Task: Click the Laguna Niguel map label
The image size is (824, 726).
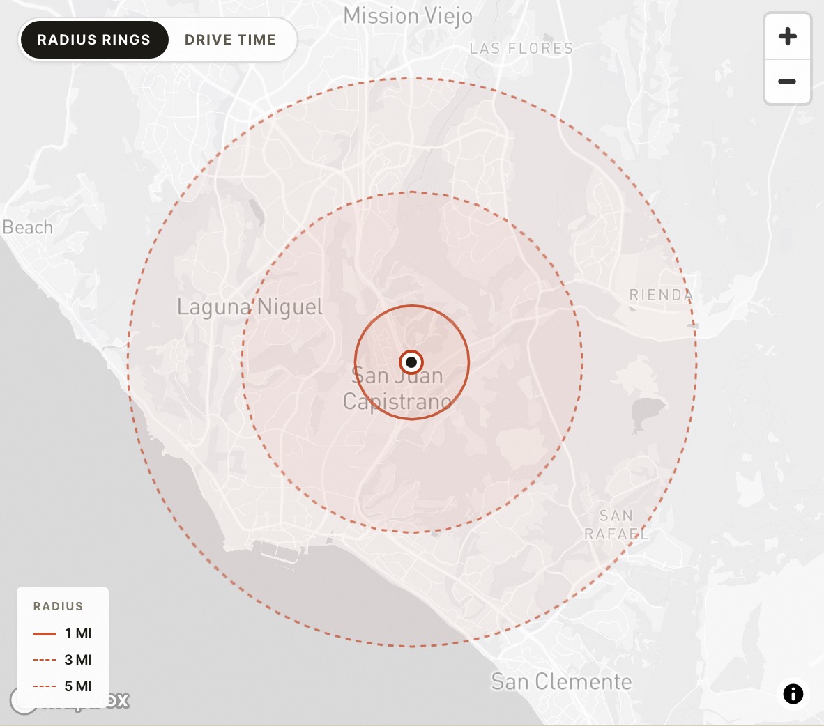Action: click(250, 307)
